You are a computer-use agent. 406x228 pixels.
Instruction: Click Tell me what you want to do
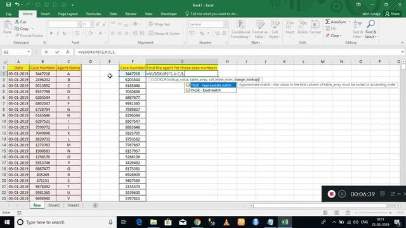(212, 14)
